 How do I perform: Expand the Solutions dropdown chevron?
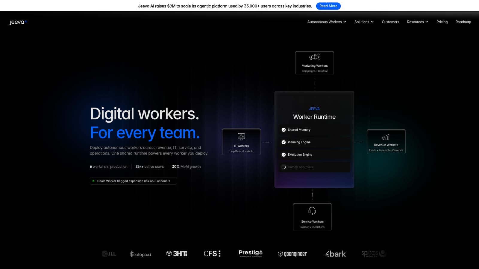tap(372, 22)
